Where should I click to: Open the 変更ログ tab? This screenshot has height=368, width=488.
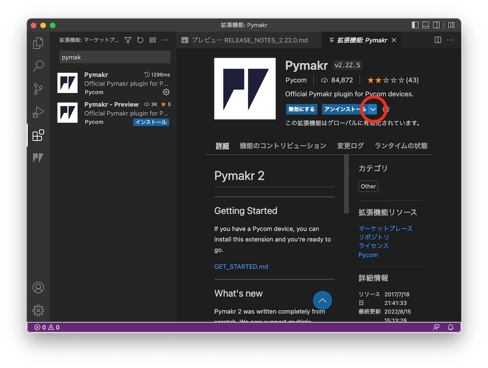pyautogui.click(x=350, y=146)
